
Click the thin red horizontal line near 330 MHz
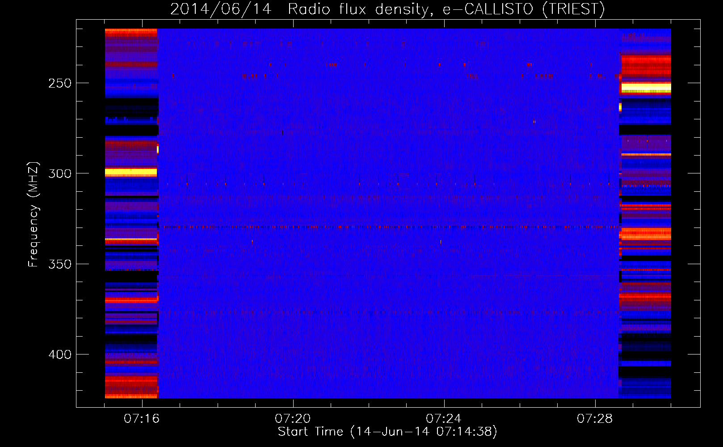(x=389, y=227)
